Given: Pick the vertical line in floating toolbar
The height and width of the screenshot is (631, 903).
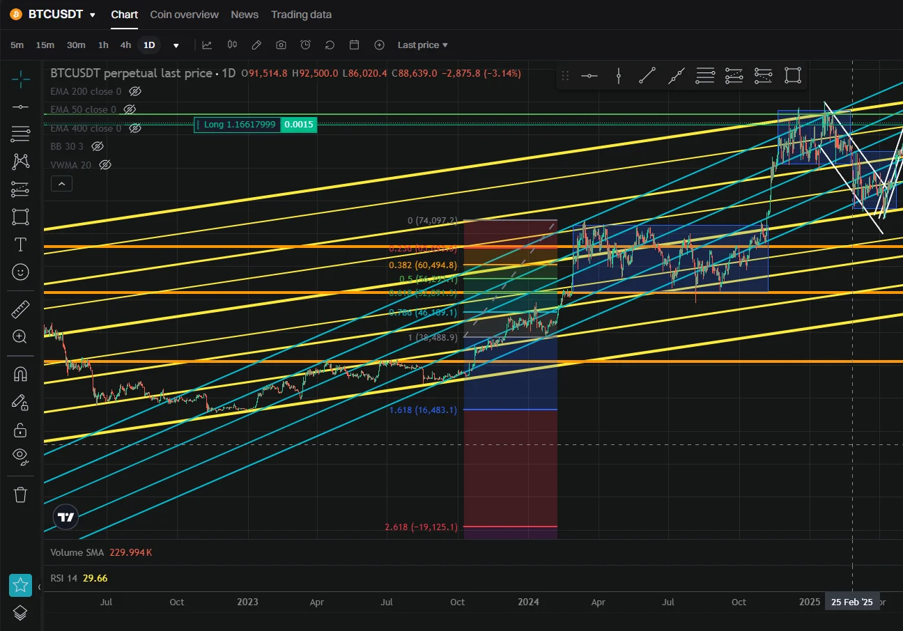Looking at the screenshot, I should pos(618,75).
